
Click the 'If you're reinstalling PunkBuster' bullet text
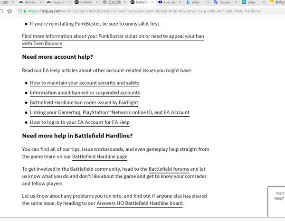pyautogui.click(x=95, y=24)
